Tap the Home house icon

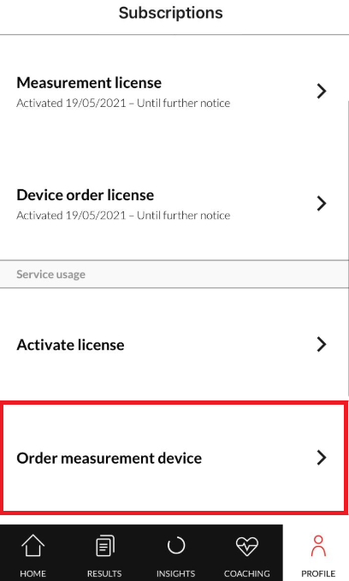(33, 546)
